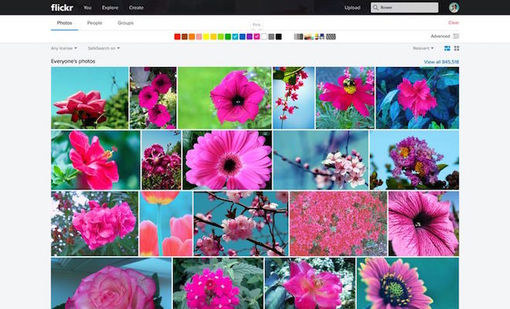Open the user avatar menu
The image size is (510, 309).
[454, 8]
